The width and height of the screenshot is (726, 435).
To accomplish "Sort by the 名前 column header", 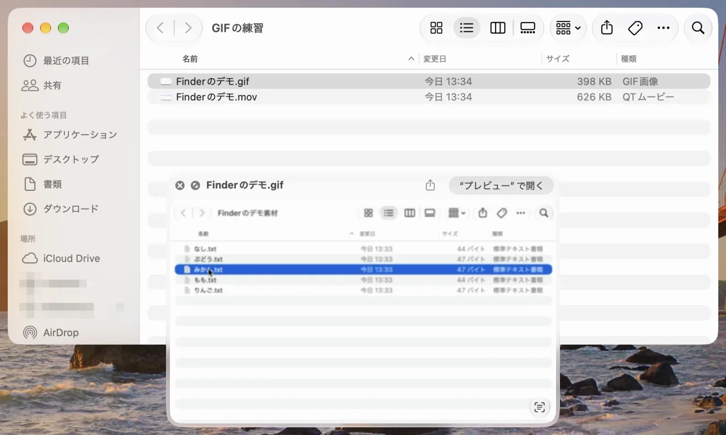I will coord(190,59).
